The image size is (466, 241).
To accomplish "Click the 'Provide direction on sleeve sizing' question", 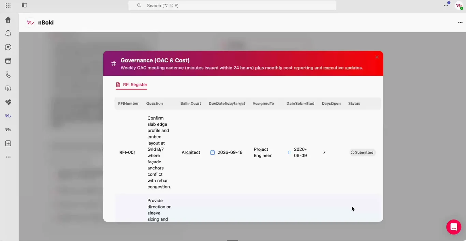I will [159, 210].
